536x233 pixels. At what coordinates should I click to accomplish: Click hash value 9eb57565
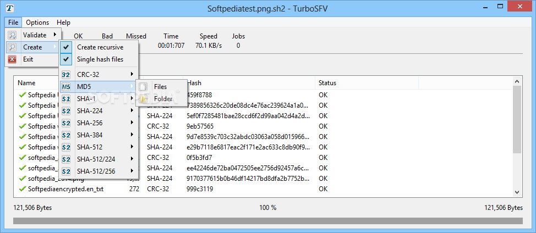point(200,126)
